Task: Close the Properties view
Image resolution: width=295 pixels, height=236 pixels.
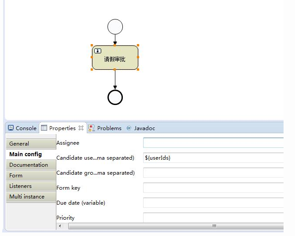Action: [x=81, y=128]
